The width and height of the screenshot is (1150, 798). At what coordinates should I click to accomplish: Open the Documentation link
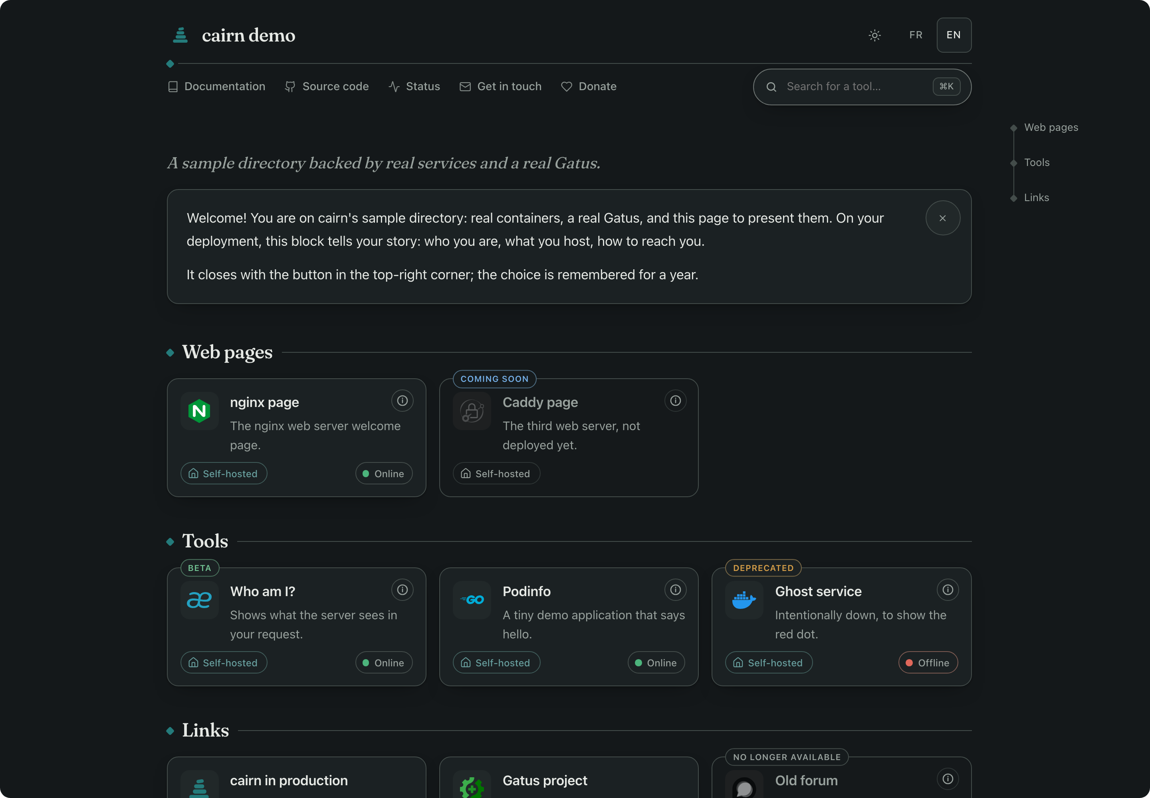pos(217,87)
